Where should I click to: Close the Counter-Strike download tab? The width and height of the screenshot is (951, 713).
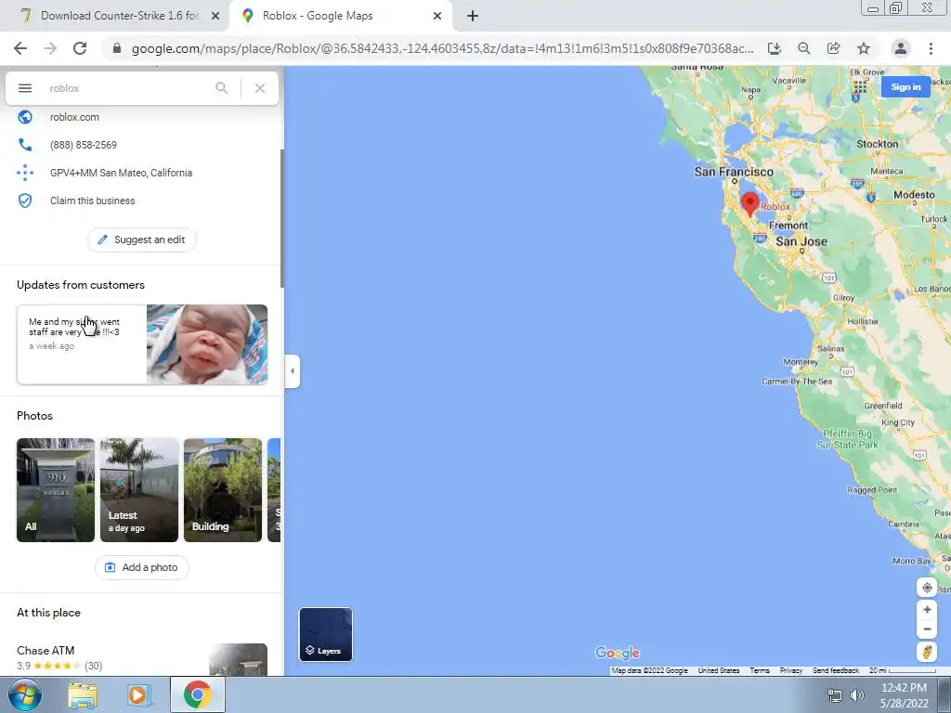215,17
